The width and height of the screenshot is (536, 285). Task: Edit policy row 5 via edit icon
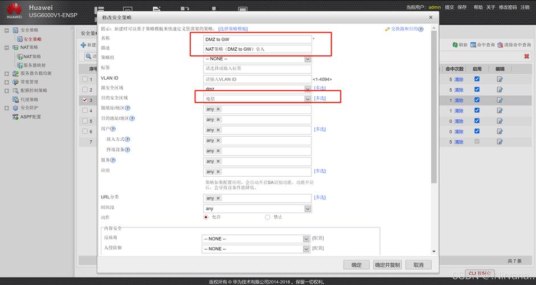point(500,121)
